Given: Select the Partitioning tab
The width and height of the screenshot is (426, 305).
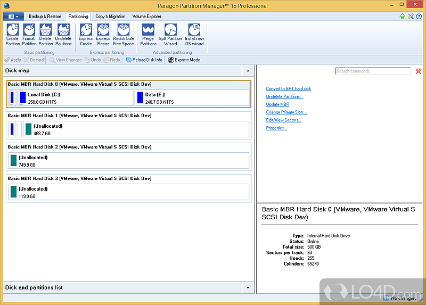Looking at the screenshot, I should [78, 17].
